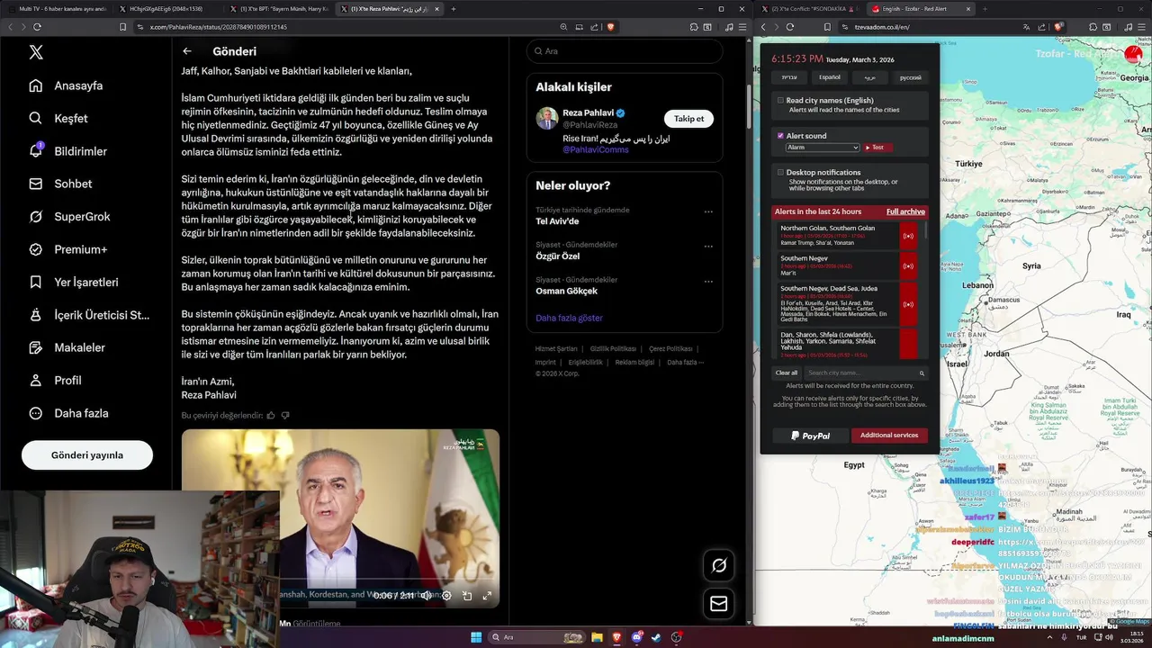This screenshot has width=1152, height=648.
Task: Open Daha fazla menu in sidebar
Action: click(69, 413)
